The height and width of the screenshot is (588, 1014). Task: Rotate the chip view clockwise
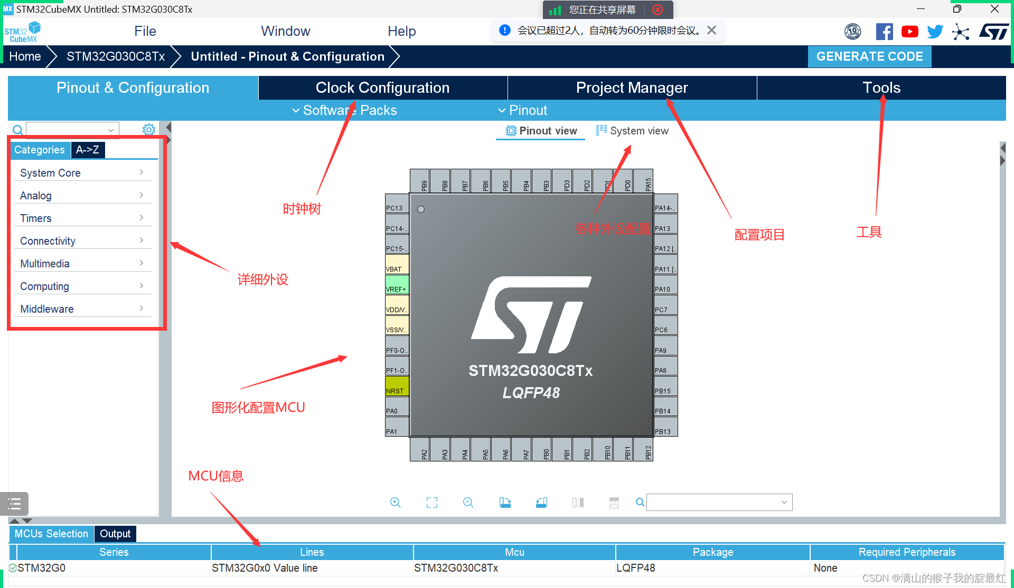pyautogui.click(x=505, y=503)
